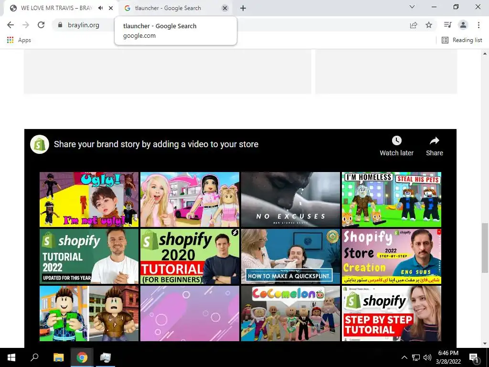Open Shopify Step by Step Tutorial thumbnail
The image size is (489, 367).
tap(392, 313)
